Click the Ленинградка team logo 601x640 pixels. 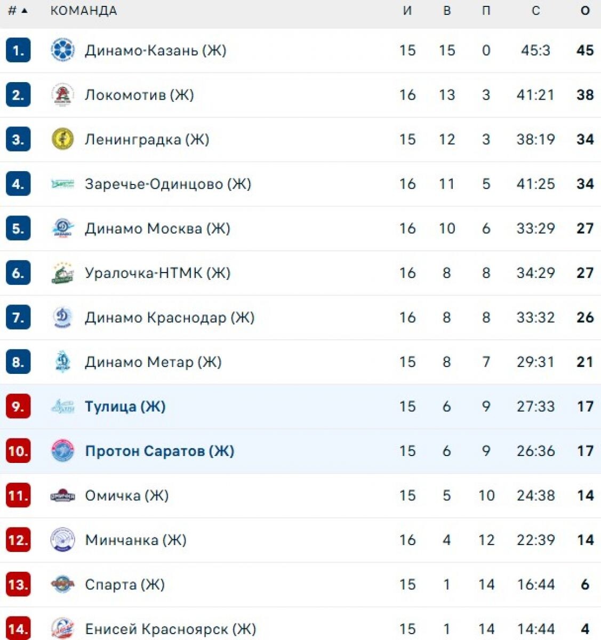pos(64,139)
